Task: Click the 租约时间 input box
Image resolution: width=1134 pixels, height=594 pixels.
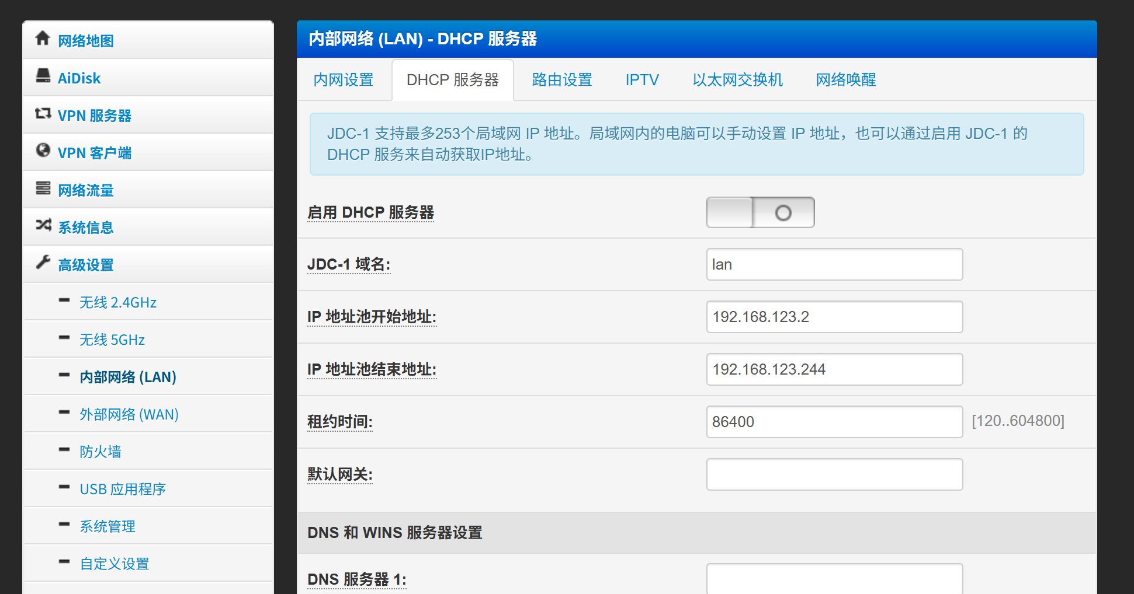Action: pos(834,422)
